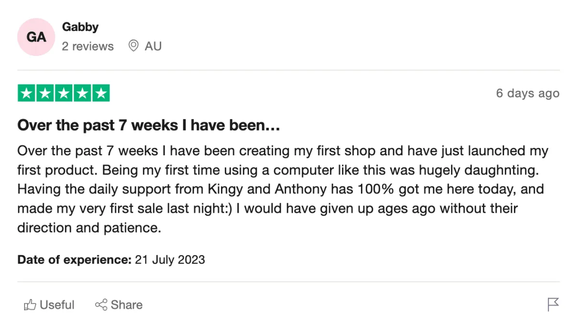Click the "2 reviews" count
The height and width of the screenshot is (327, 579).
(88, 46)
